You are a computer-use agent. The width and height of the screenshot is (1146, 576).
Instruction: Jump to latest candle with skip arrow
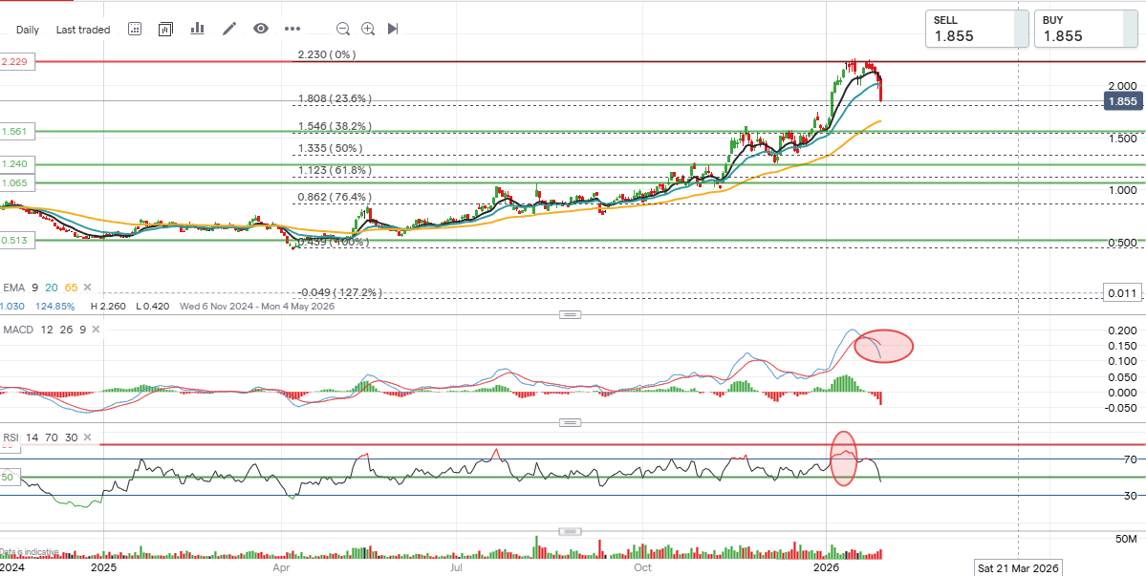coord(393,30)
